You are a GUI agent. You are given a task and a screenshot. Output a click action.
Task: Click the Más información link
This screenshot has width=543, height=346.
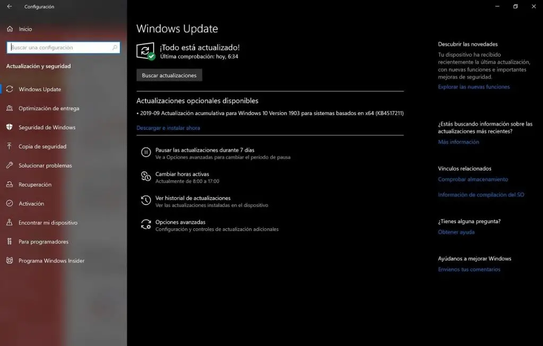pyautogui.click(x=459, y=141)
